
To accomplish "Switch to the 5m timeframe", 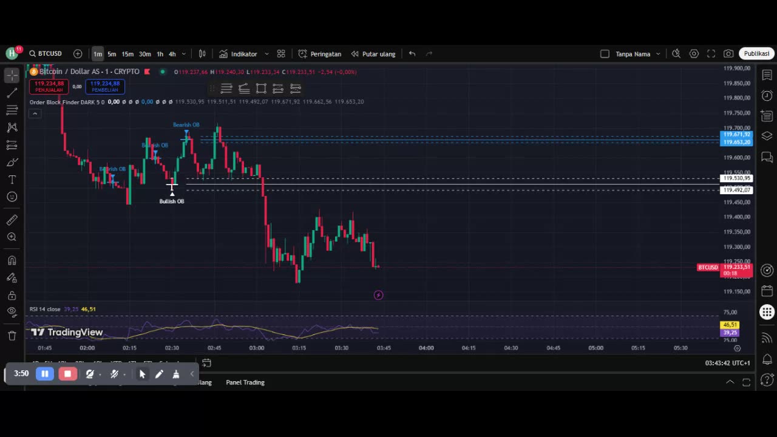I will click(x=112, y=54).
